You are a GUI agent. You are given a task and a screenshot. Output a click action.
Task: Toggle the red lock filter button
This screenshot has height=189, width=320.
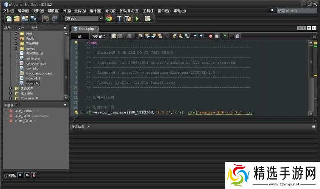(x=34, y=175)
